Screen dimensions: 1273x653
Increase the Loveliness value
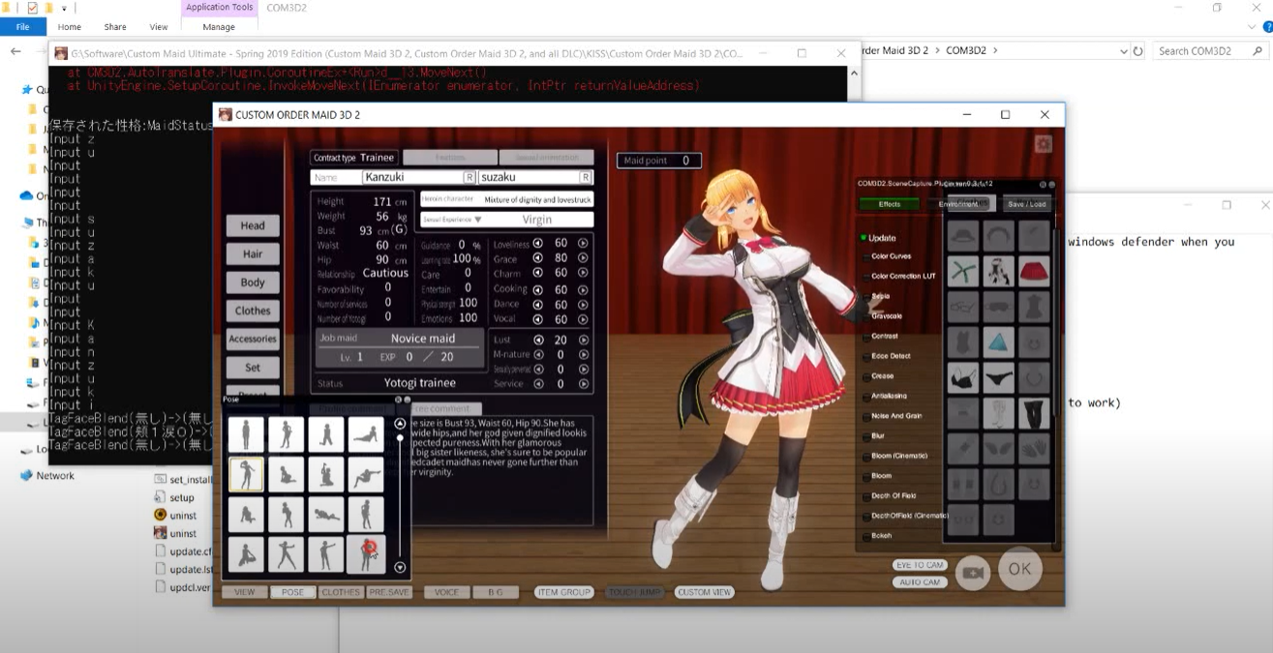coord(583,244)
